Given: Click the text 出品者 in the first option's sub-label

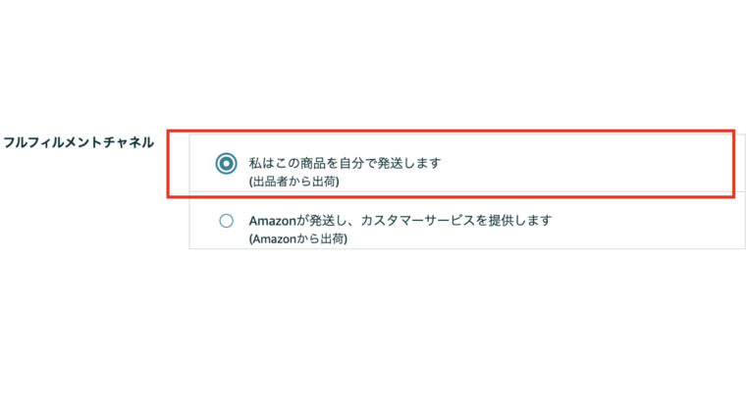Looking at the screenshot, I should click(x=270, y=182).
